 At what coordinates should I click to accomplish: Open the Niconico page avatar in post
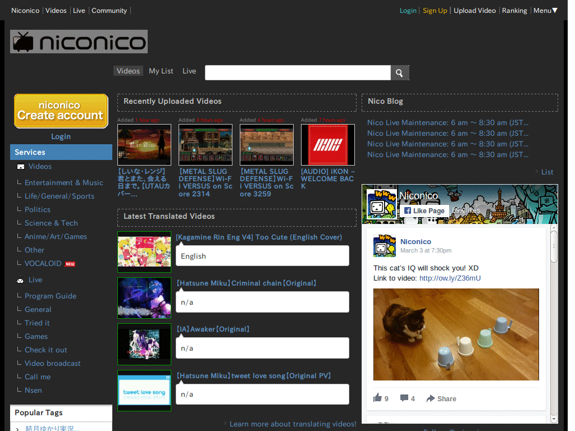point(384,246)
